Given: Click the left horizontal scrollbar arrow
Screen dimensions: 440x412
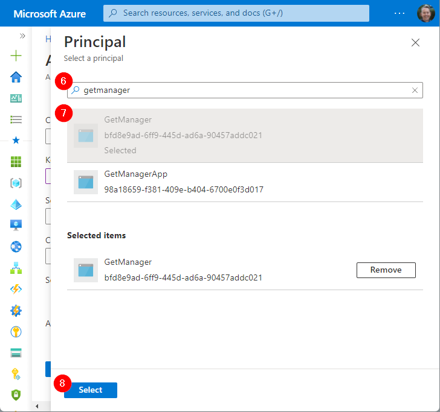Looking at the screenshot, I should (37, 406).
